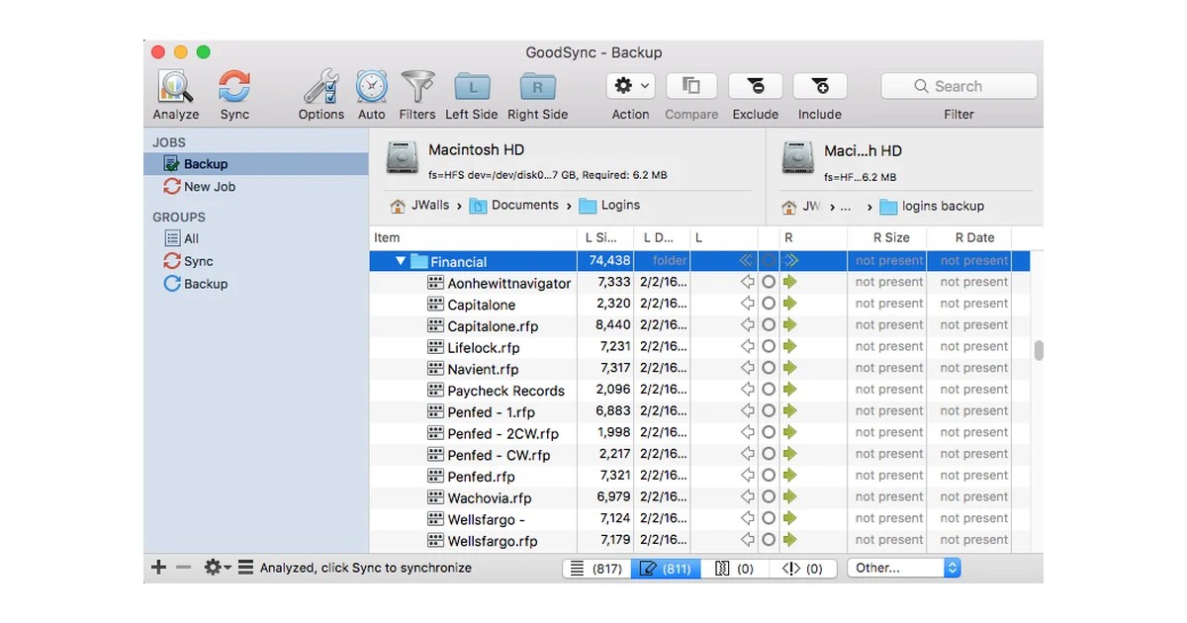This screenshot has height=623, width=1187.
Task: Click left Macintosh HD drive icon
Action: tap(403, 158)
